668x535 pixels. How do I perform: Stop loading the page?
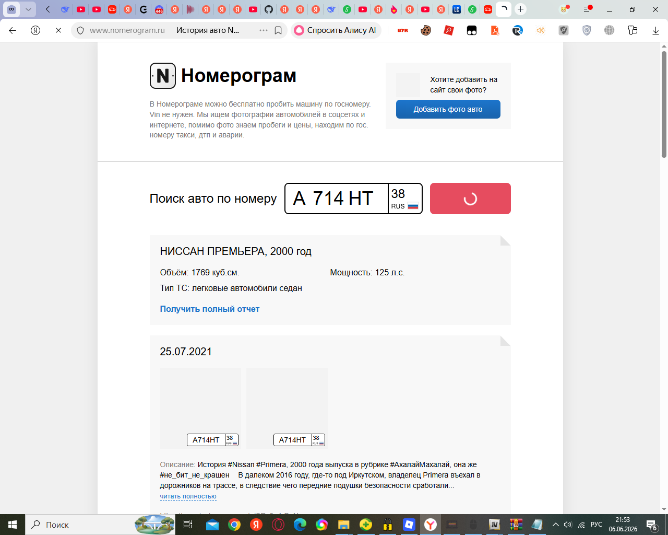(x=58, y=30)
